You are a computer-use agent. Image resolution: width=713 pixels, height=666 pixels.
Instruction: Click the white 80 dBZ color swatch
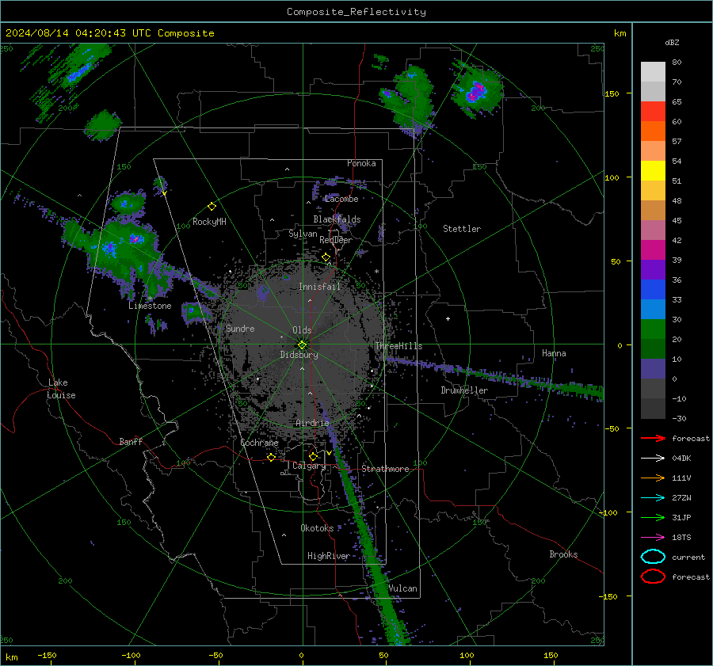pos(653,72)
